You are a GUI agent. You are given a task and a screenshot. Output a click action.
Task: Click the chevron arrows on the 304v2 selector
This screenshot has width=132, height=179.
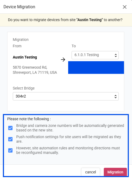[115, 96]
